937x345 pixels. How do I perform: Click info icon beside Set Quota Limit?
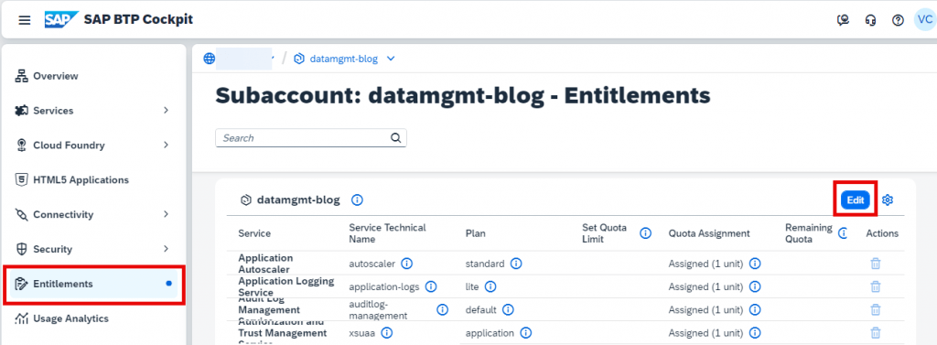pos(645,233)
